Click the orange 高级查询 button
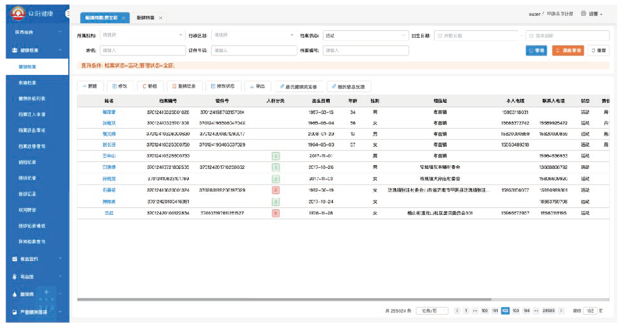The height and width of the screenshot is (324, 626). pos(567,50)
